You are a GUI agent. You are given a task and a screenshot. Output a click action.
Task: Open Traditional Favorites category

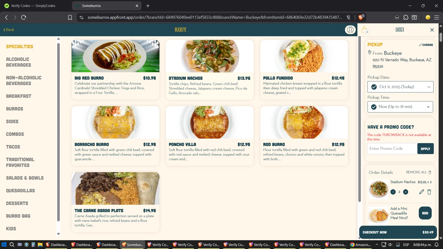point(20,163)
